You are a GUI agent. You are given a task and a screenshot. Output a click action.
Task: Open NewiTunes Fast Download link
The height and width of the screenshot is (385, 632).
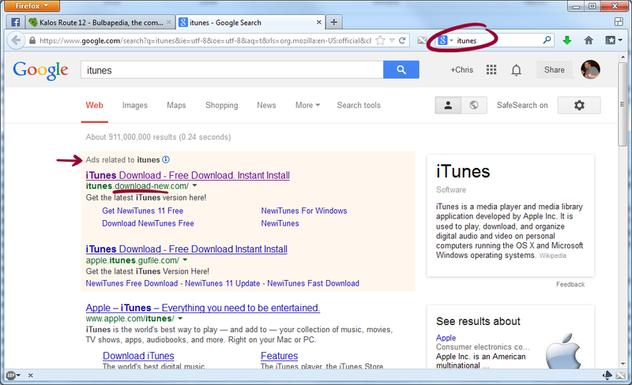(x=313, y=283)
